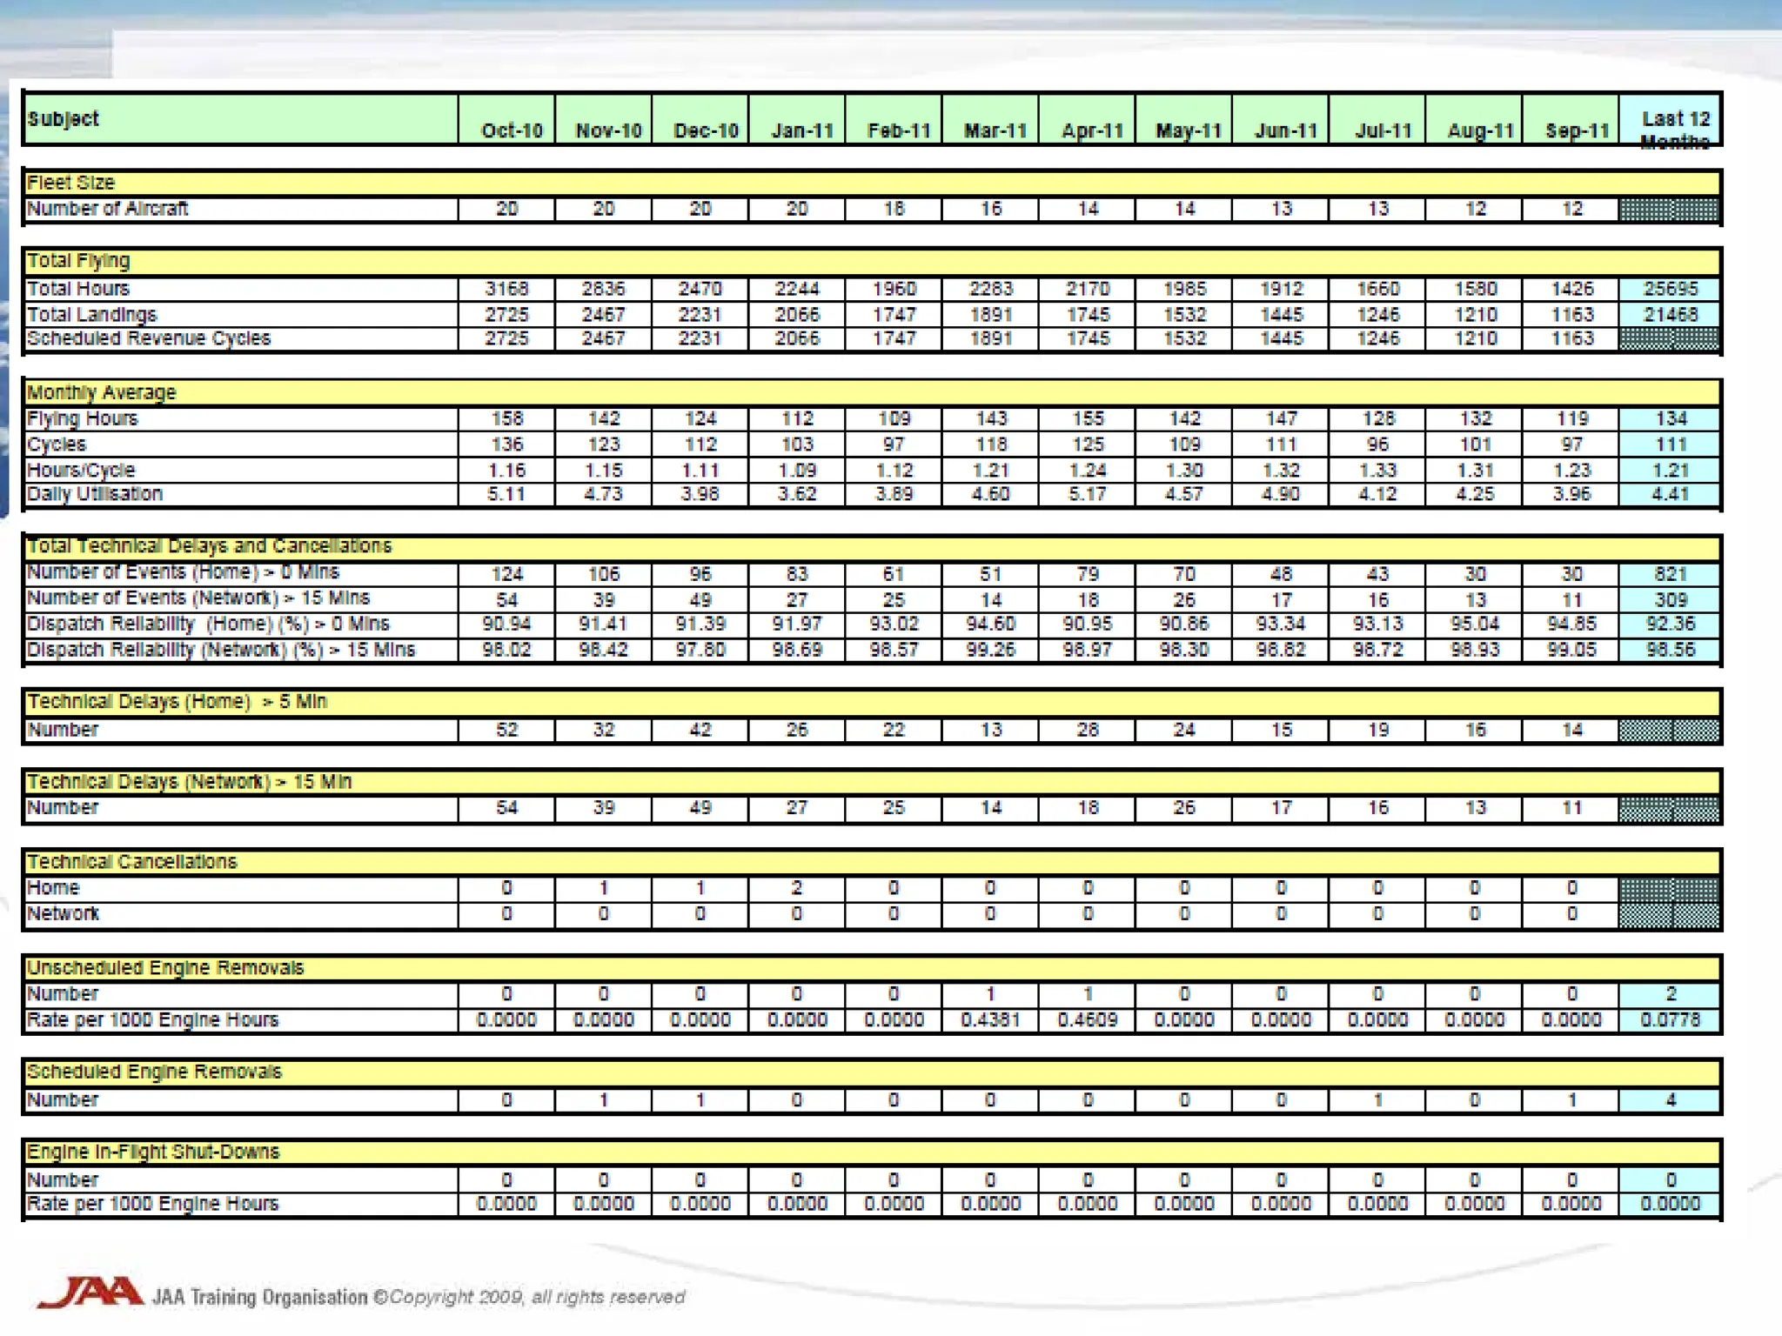Select the Daily Utilisation row label
The width and height of the screenshot is (1782, 1336).
95,494
